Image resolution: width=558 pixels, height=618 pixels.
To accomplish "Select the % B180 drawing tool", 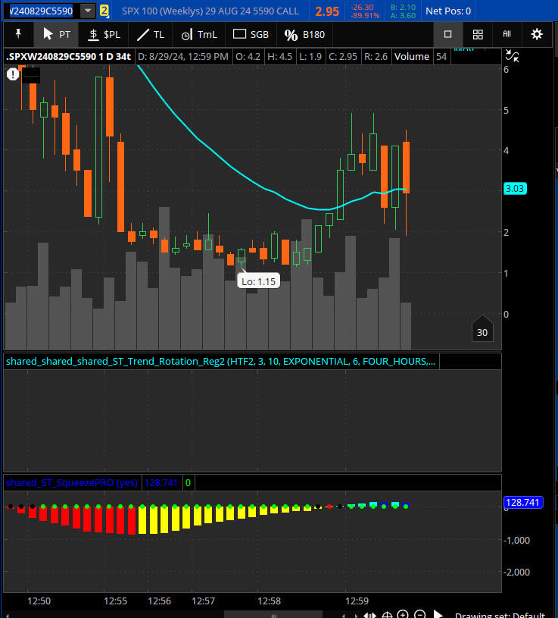I will [304, 34].
